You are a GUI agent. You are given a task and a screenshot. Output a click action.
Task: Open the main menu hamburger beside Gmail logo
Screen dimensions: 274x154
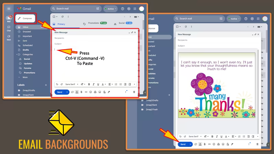[x=9, y=9]
